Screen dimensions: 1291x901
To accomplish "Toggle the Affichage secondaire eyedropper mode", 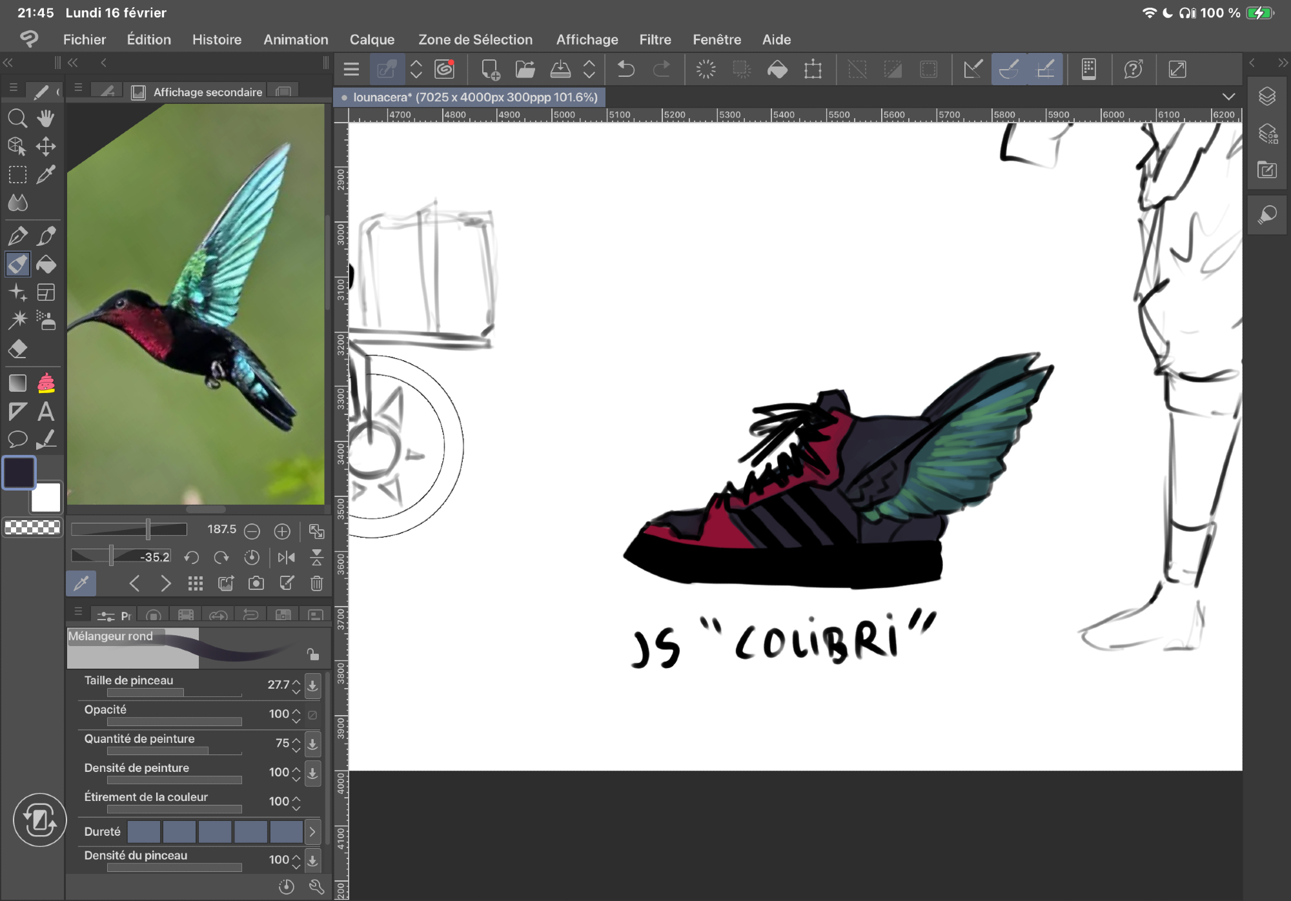I will 81,583.
